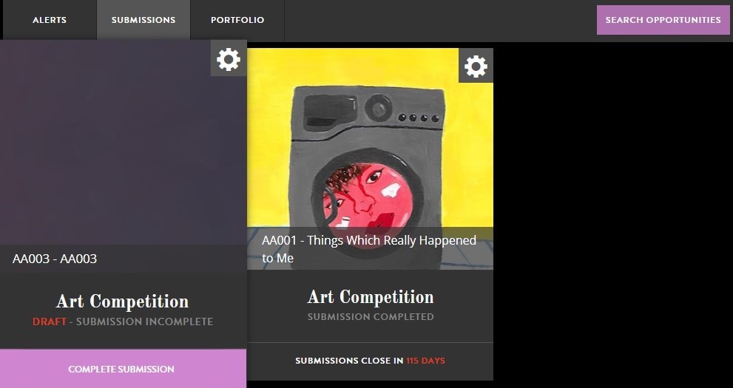Click Art Competition heading on draft card
The width and height of the screenshot is (733, 388).
[x=123, y=302]
